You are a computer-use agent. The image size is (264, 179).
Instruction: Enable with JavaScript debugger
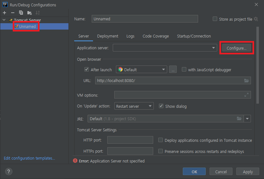pos(184,69)
